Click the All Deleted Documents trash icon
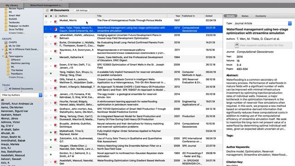This screenshot has width=295, height=166. pos(6,89)
